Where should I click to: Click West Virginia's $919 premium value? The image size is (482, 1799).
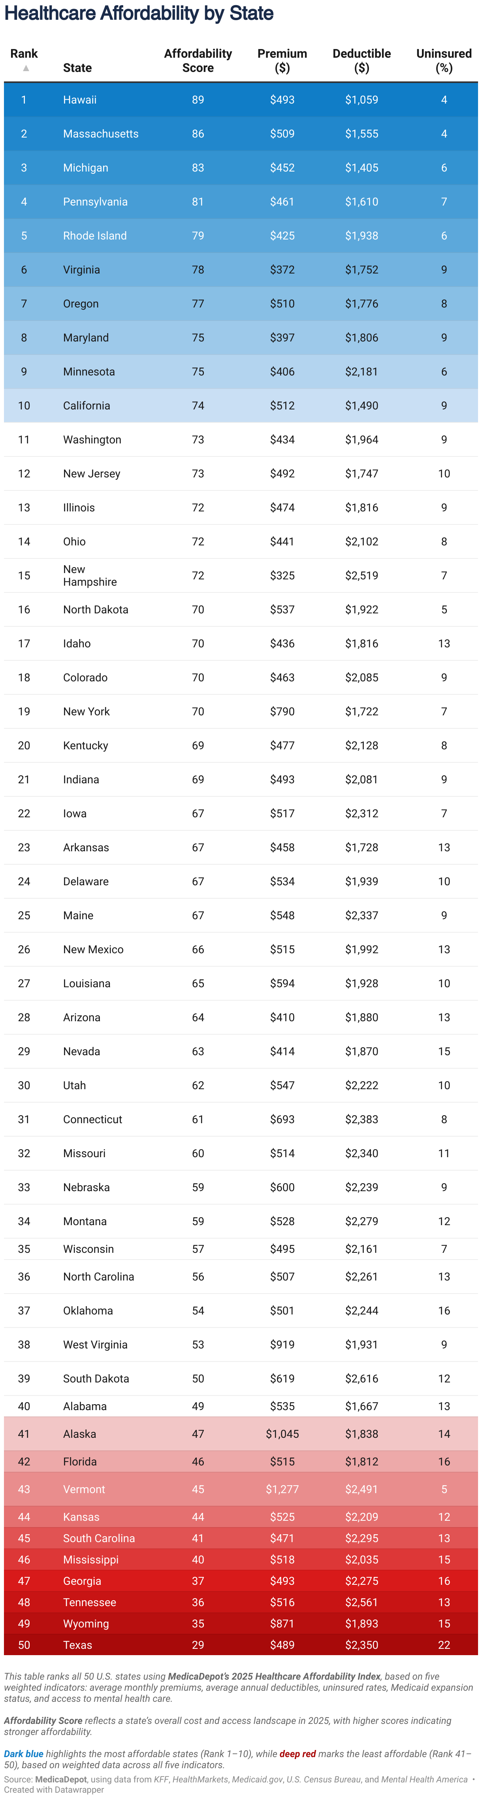point(282,1345)
